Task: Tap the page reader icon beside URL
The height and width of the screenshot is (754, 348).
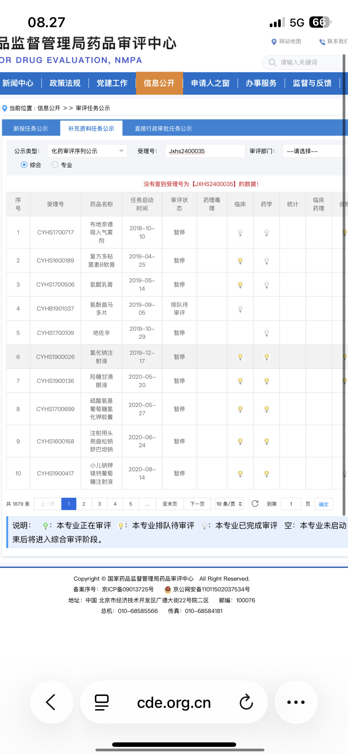Action: 101,702
